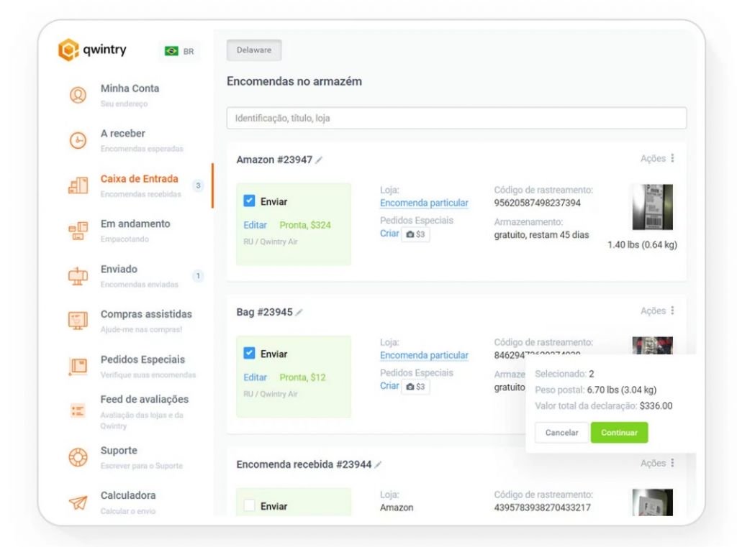The width and height of the screenshot is (737, 547).
Task: Click the Identificação, título, loja search field
Action: coord(456,119)
